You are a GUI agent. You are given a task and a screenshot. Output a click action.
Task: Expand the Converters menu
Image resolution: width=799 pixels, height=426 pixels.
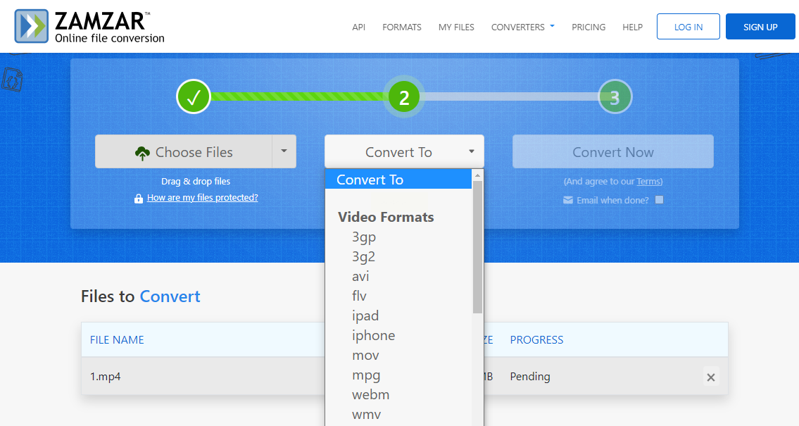pyautogui.click(x=523, y=27)
